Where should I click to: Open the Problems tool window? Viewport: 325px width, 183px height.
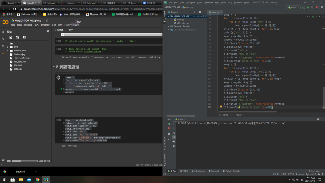coord(198,171)
